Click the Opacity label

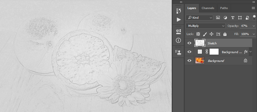(x=233, y=26)
